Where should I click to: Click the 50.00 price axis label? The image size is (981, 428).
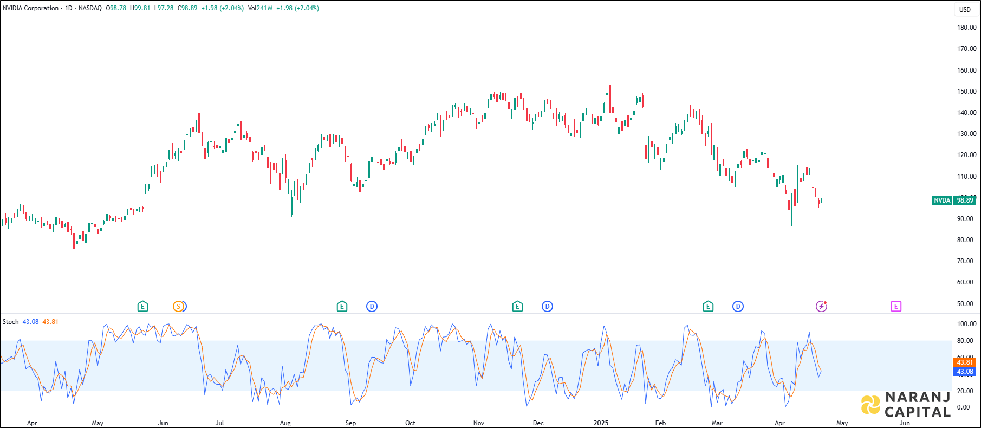pos(965,304)
